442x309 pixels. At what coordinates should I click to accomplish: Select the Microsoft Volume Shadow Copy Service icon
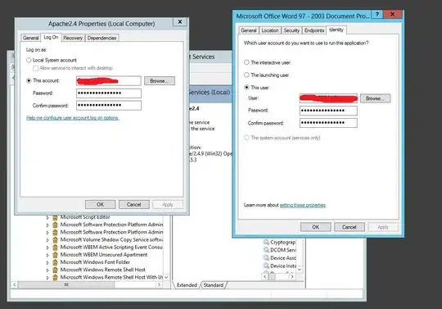[x=56, y=240]
